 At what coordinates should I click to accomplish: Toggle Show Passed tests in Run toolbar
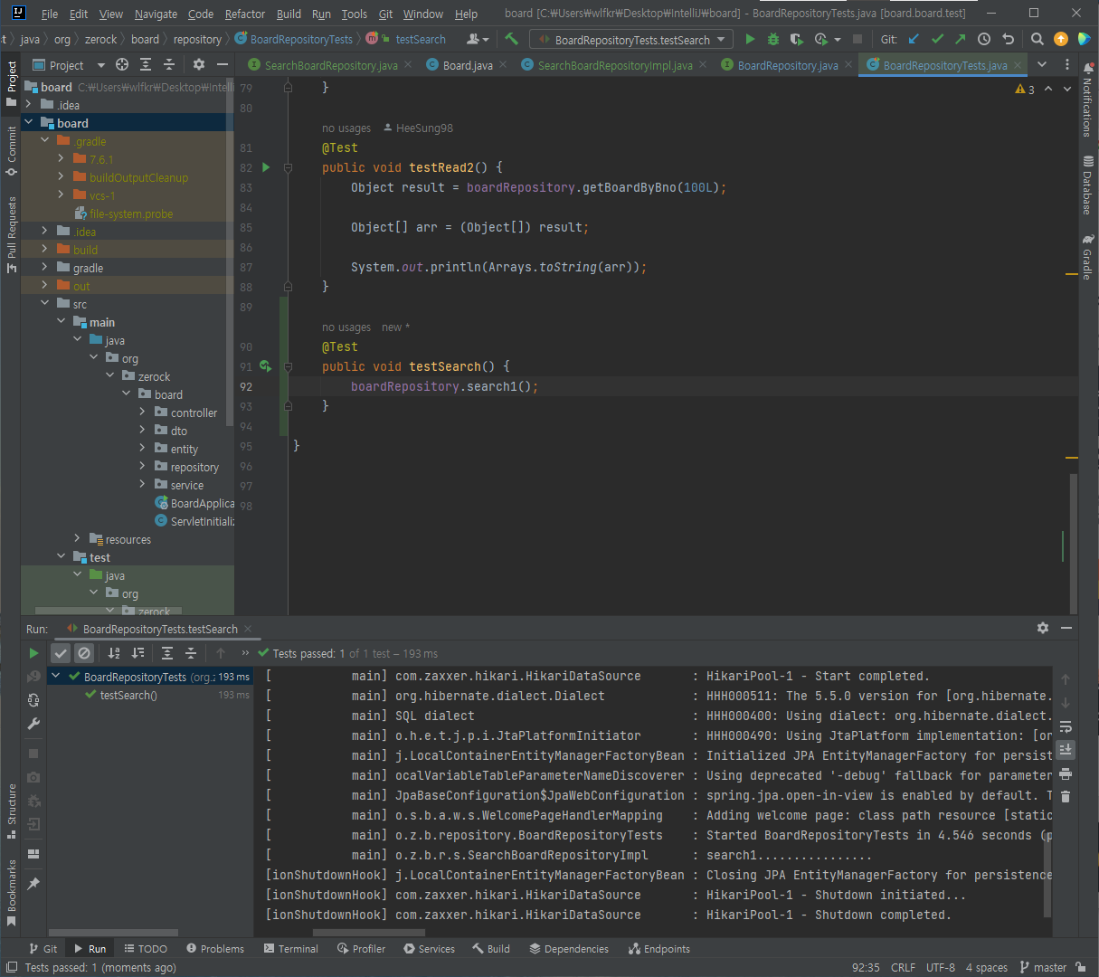pyautogui.click(x=61, y=653)
